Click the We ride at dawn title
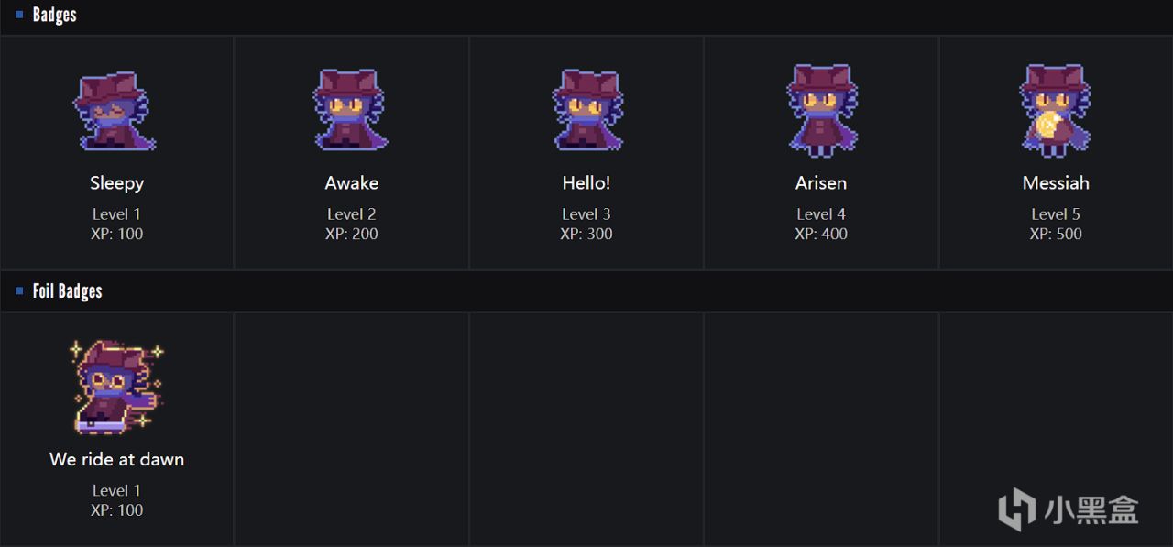 116,459
